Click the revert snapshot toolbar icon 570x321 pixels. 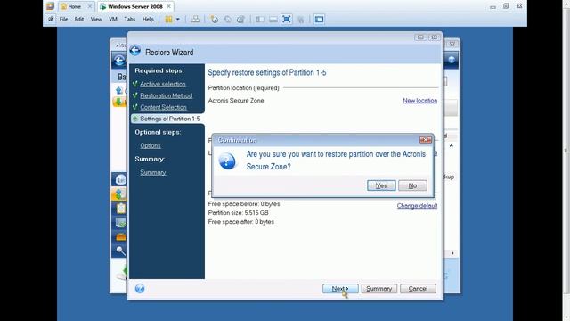pos(228,20)
